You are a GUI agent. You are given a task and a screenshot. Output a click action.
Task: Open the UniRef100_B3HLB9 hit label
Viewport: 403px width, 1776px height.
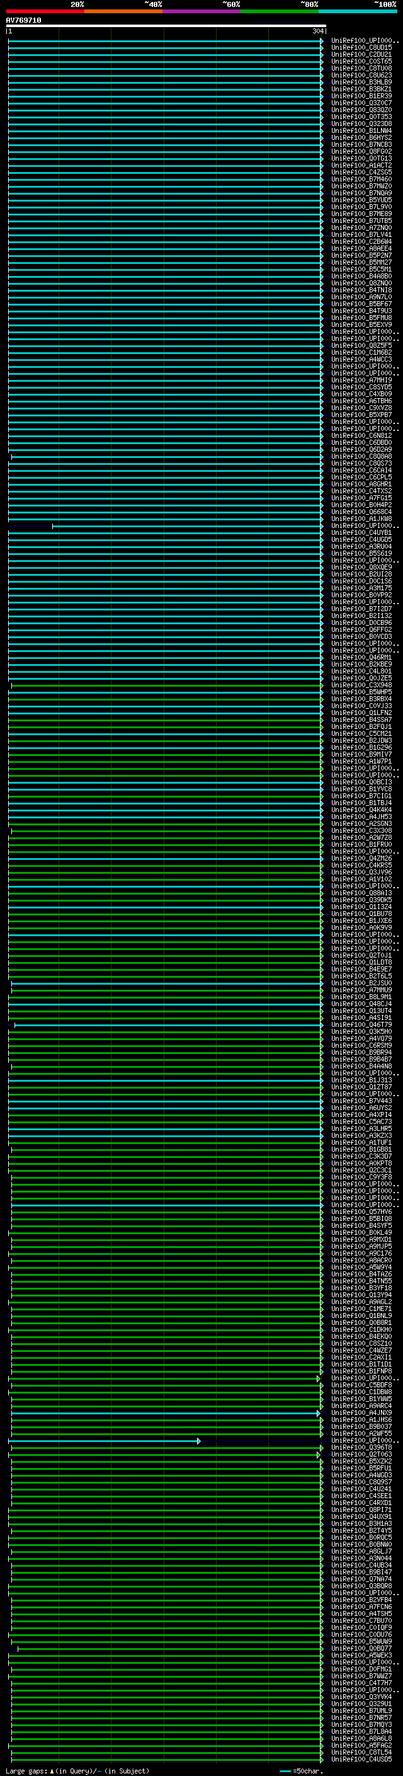coord(361,82)
